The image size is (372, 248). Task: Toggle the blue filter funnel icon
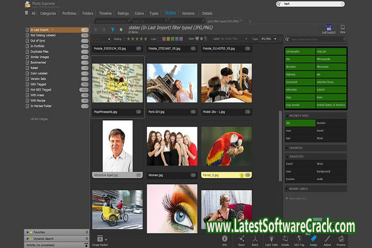tap(113, 29)
